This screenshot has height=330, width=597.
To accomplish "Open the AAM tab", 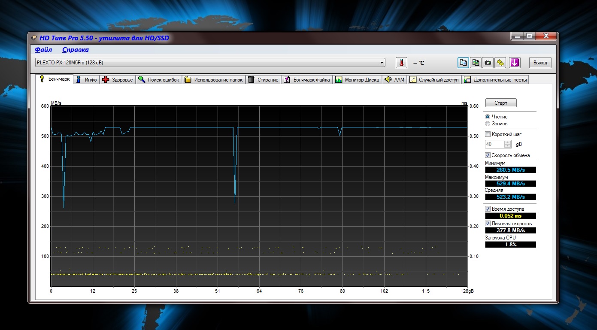I will (394, 80).
